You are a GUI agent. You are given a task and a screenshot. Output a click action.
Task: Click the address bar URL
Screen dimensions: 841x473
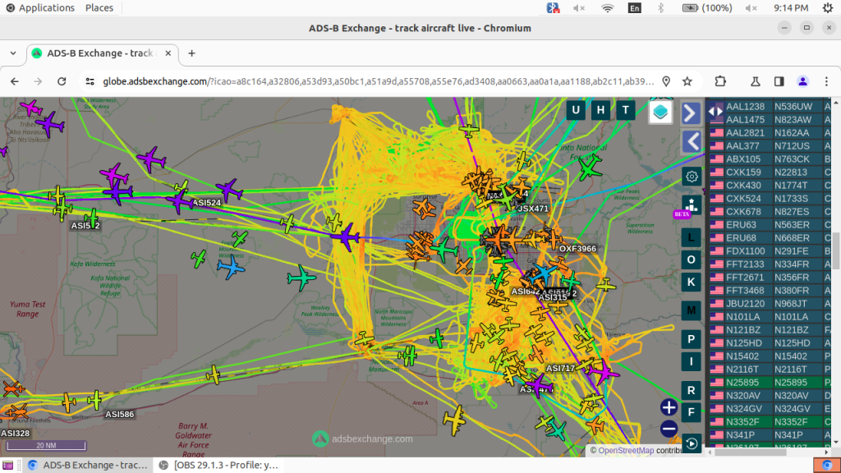point(378,81)
